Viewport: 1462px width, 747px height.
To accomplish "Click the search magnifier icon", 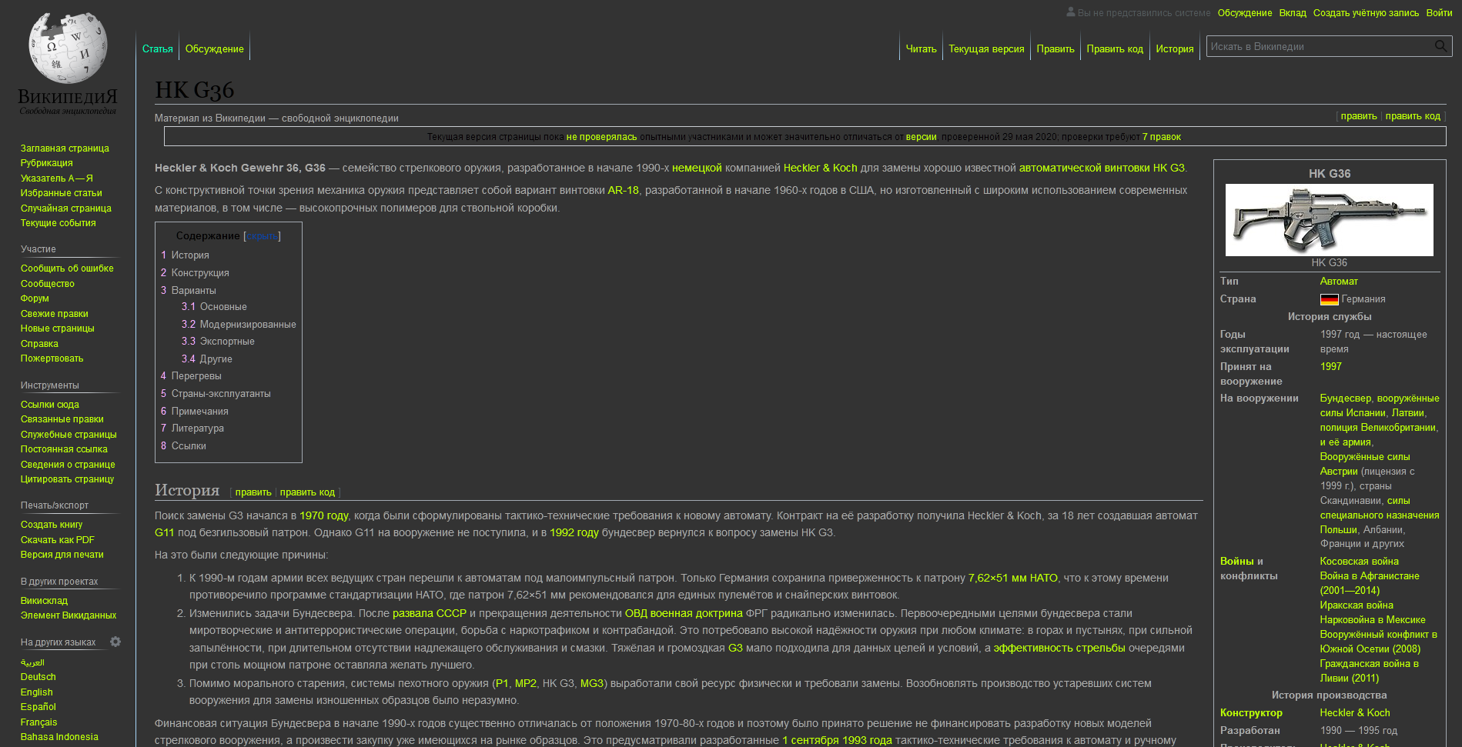I will [1440, 46].
